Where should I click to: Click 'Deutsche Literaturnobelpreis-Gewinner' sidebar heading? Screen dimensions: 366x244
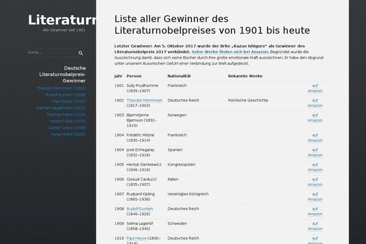pos(63,74)
